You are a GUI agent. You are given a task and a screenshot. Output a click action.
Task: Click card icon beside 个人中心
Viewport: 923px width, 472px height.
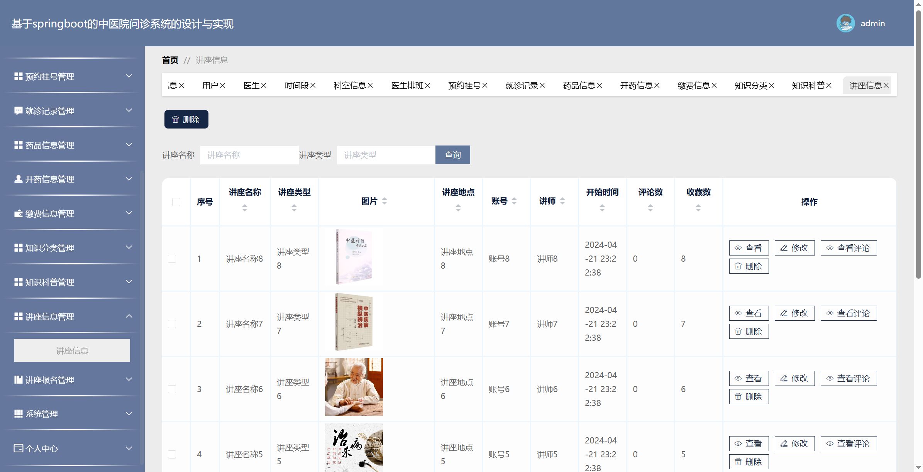tap(18, 448)
